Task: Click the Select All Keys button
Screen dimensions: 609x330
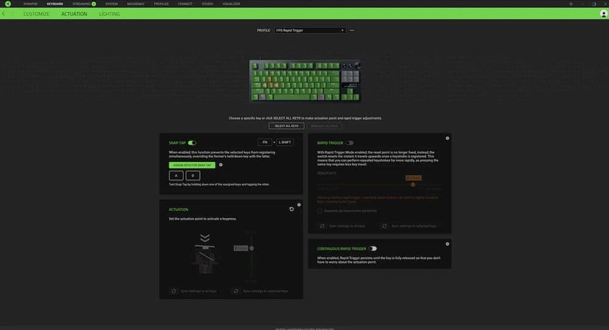Action: coord(286,126)
